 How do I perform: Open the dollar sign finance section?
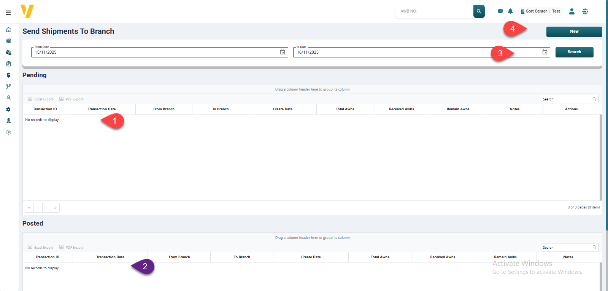point(8,75)
